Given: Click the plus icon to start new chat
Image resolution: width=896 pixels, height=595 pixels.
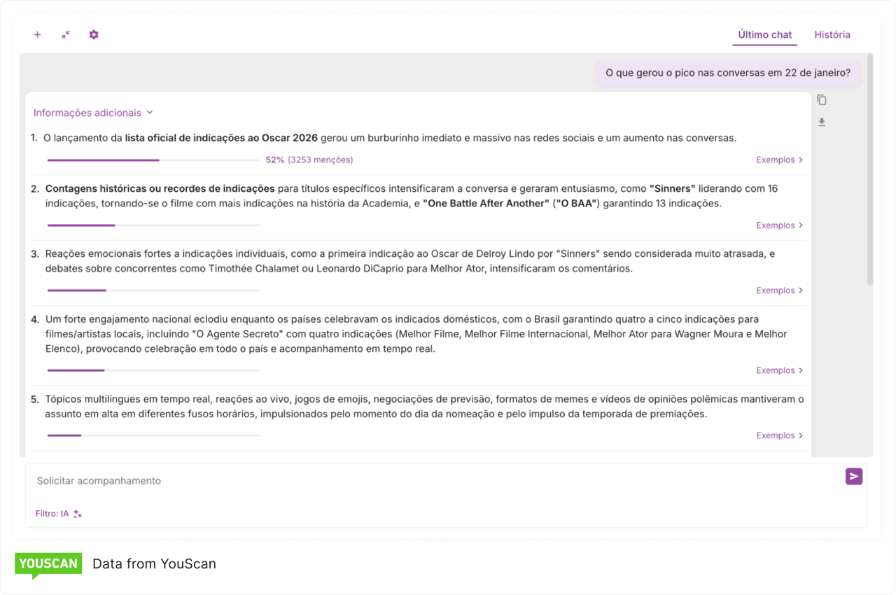Looking at the screenshot, I should [38, 34].
